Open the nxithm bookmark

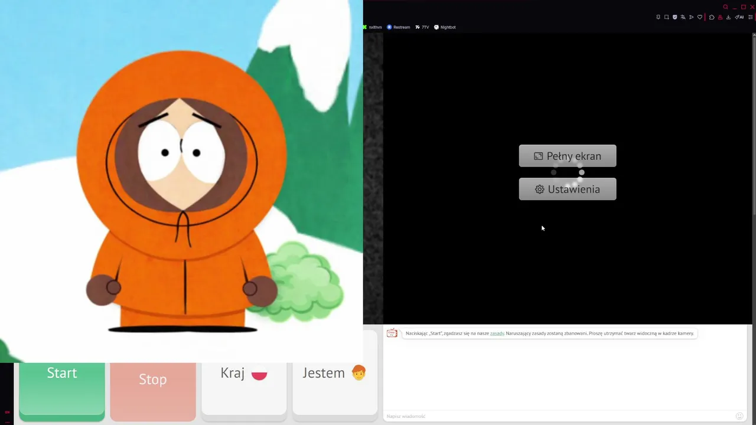click(373, 27)
